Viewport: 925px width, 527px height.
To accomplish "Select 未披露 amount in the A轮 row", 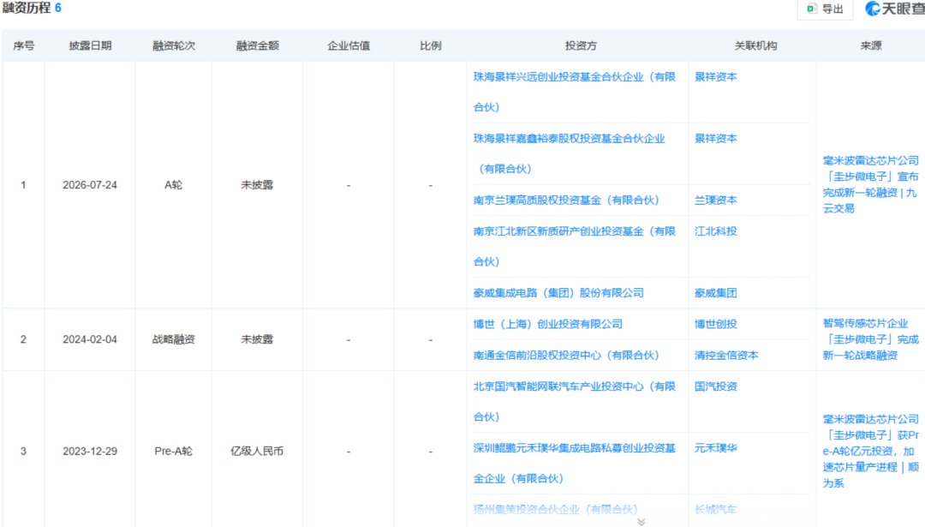I will tap(257, 185).
